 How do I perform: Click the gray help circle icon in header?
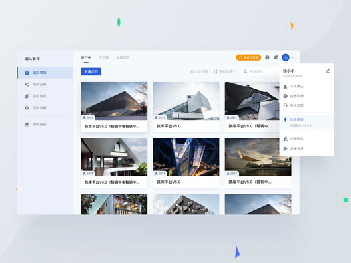(x=267, y=57)
